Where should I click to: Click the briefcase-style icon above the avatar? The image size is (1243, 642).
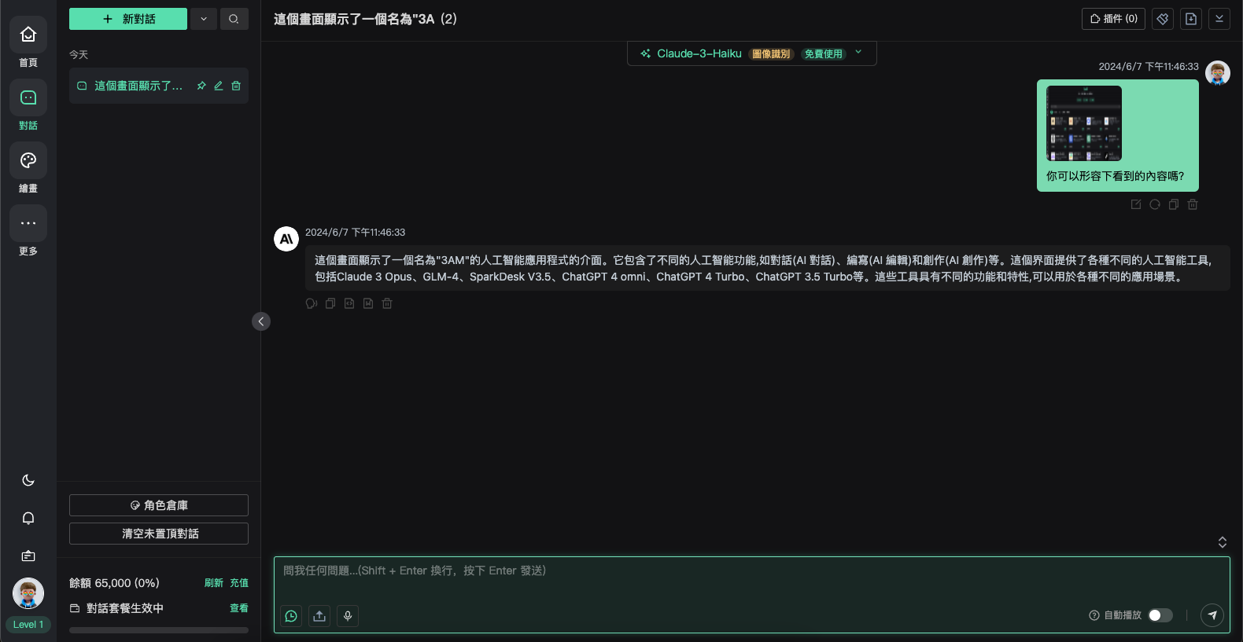tap(28, 556)
